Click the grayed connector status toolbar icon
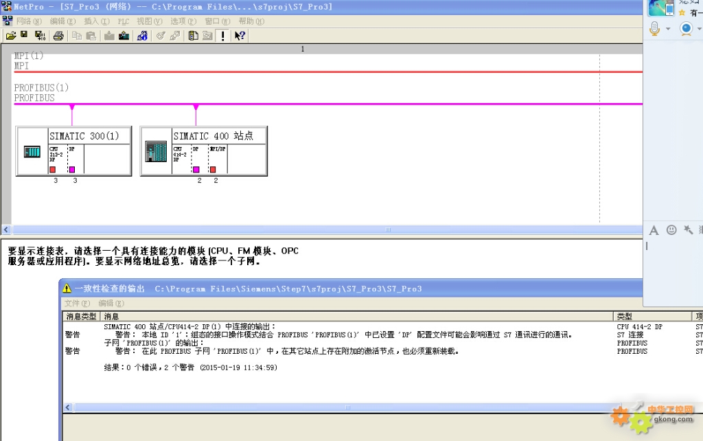This screenshot has height=441, width=703. (x=175, y=36)
